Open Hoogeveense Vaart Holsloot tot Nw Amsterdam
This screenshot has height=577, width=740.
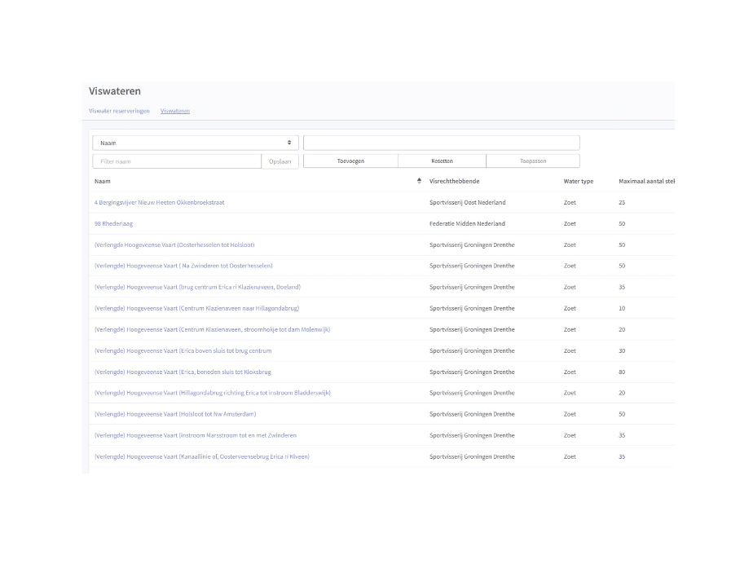coord(174,414)
